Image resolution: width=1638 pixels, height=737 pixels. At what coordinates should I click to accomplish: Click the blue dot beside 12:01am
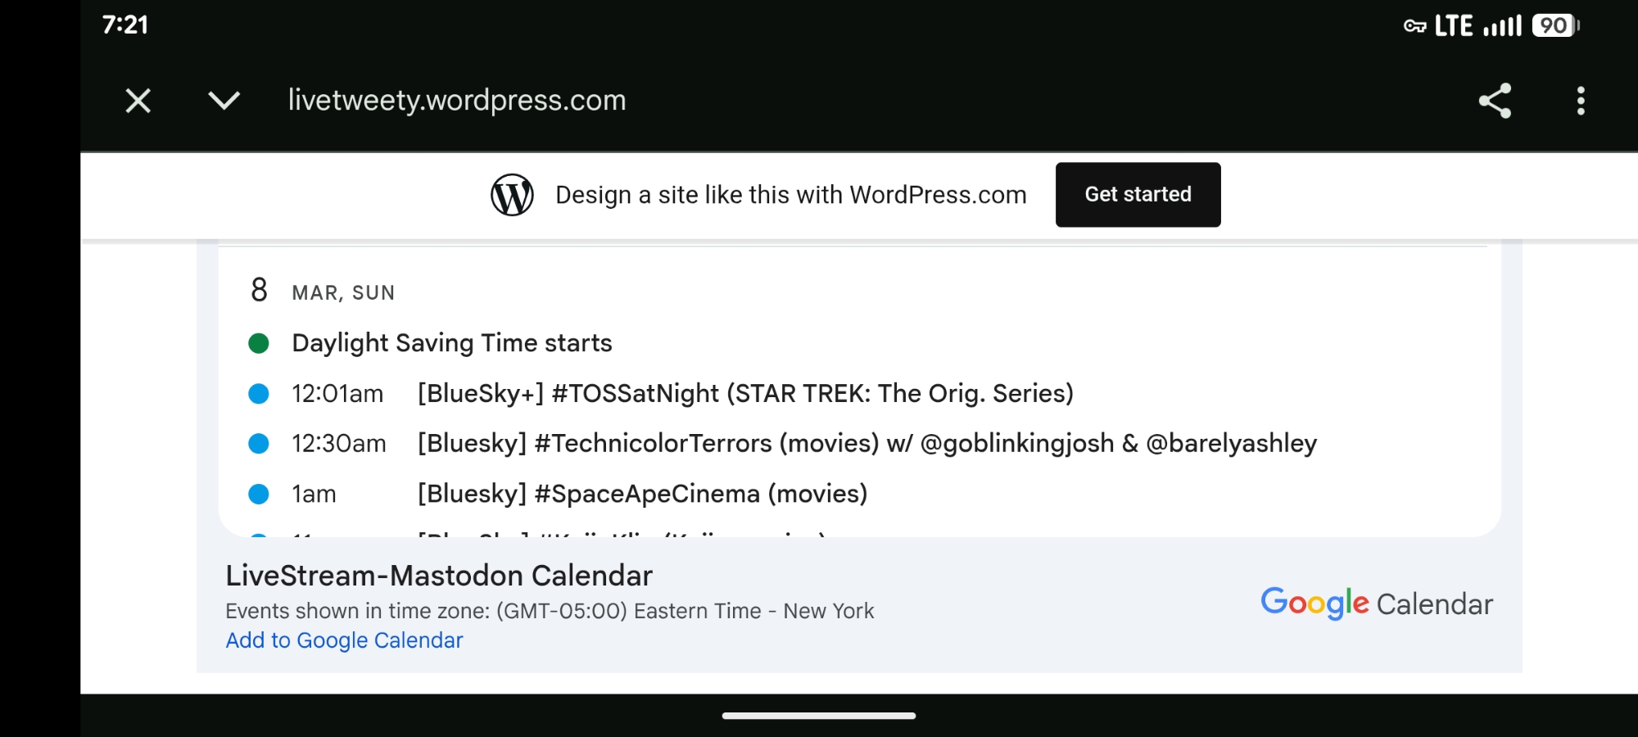(259, 394)
